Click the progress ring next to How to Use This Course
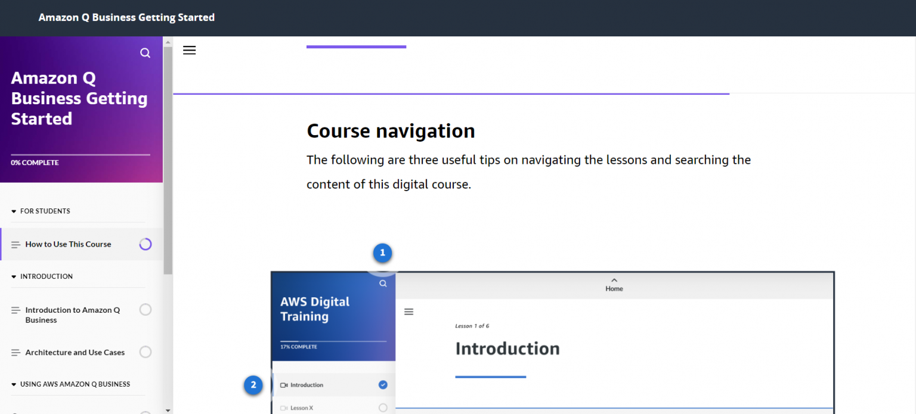The image size is (916, 414). tap(146, 244)
